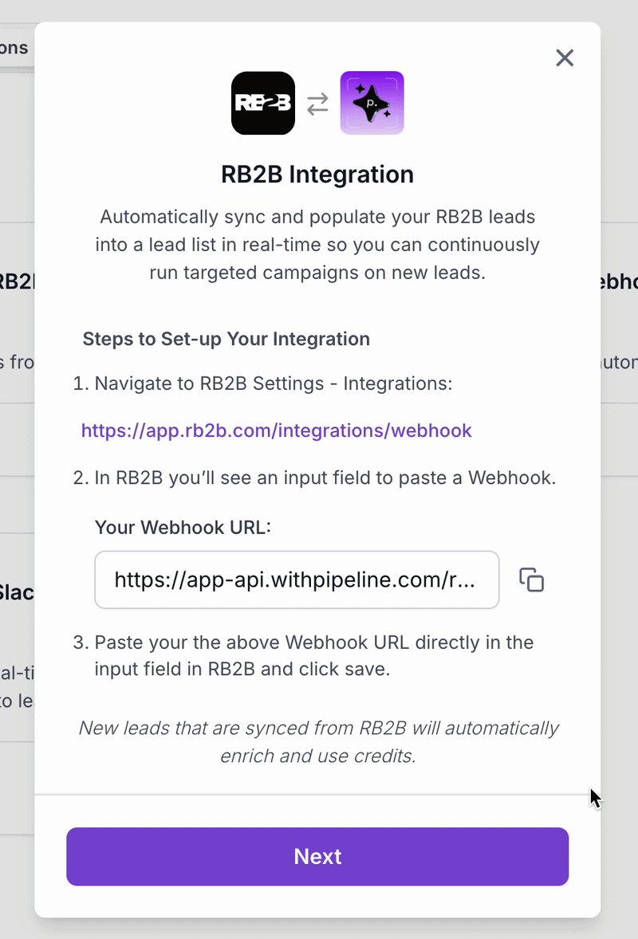This screenshot has width=638, height=939.
Task: Click the Webhook URL input field
Action: pyautogui.click(x=297, y=580)
